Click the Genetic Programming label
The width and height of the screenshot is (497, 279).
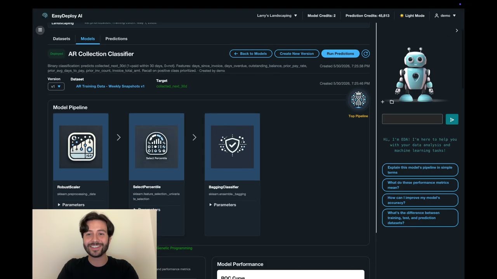click(x=174, y=248)
